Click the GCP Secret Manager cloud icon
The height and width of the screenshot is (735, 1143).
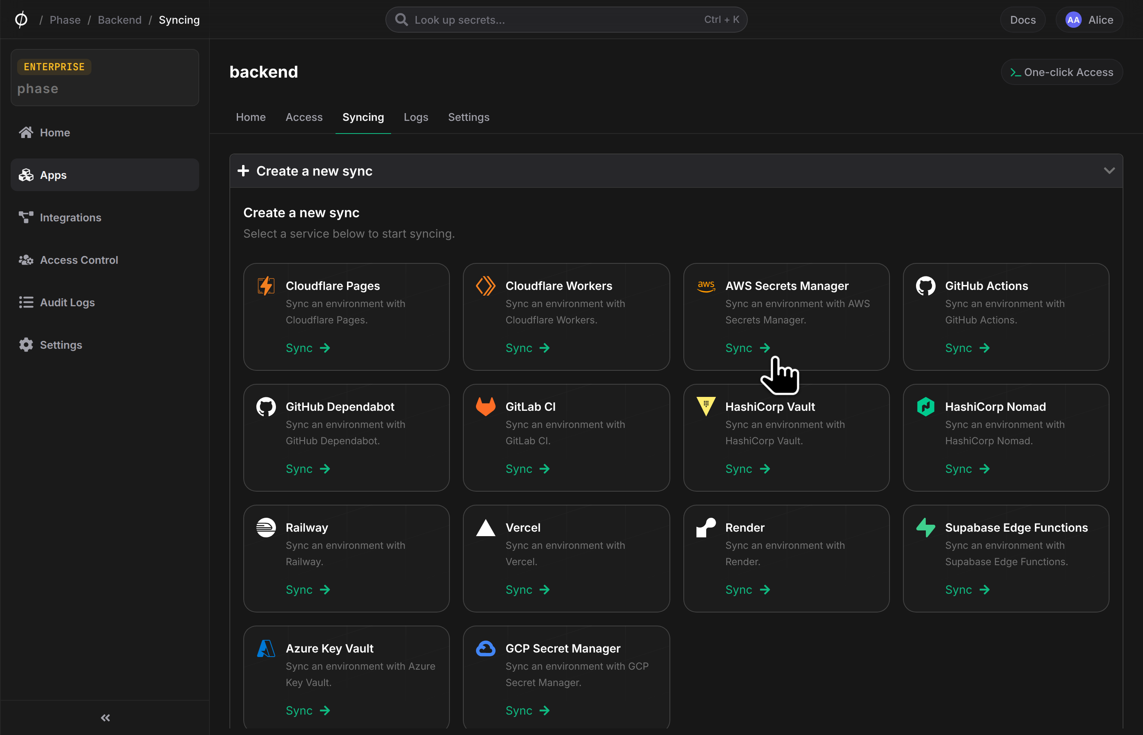coord(486,648)
